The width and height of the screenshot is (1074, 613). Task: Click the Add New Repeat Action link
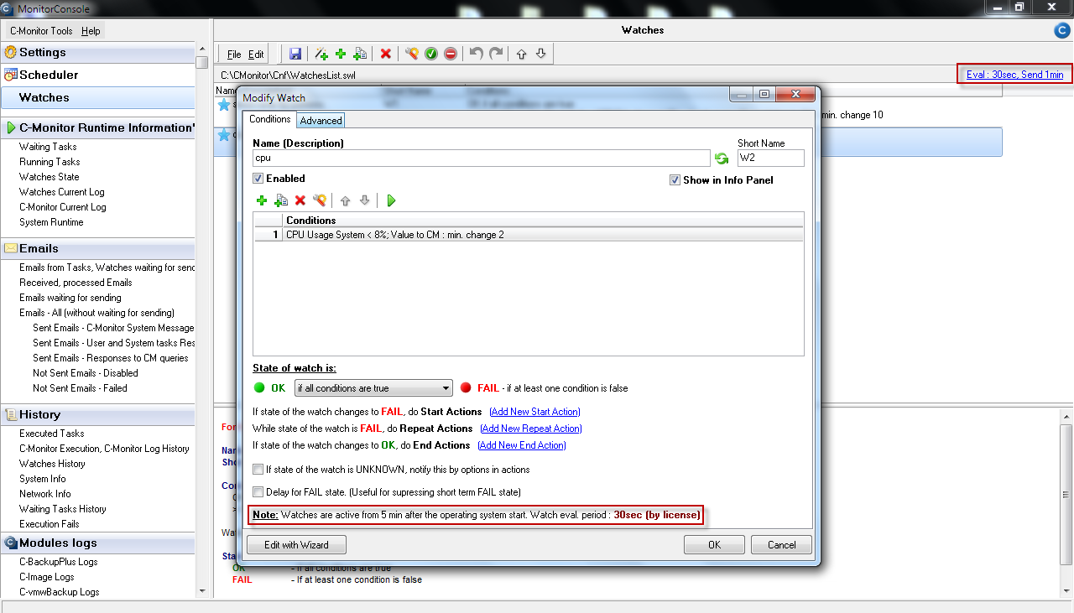(531, 429)
